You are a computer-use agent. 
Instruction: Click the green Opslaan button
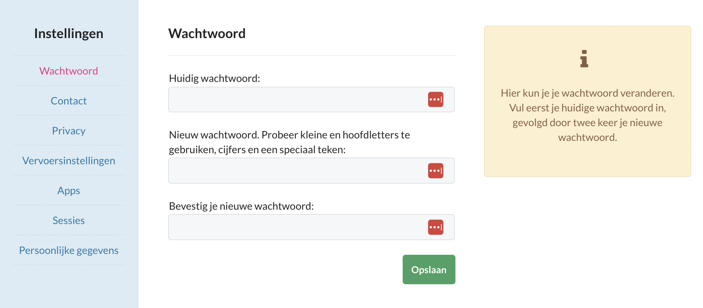429,269
